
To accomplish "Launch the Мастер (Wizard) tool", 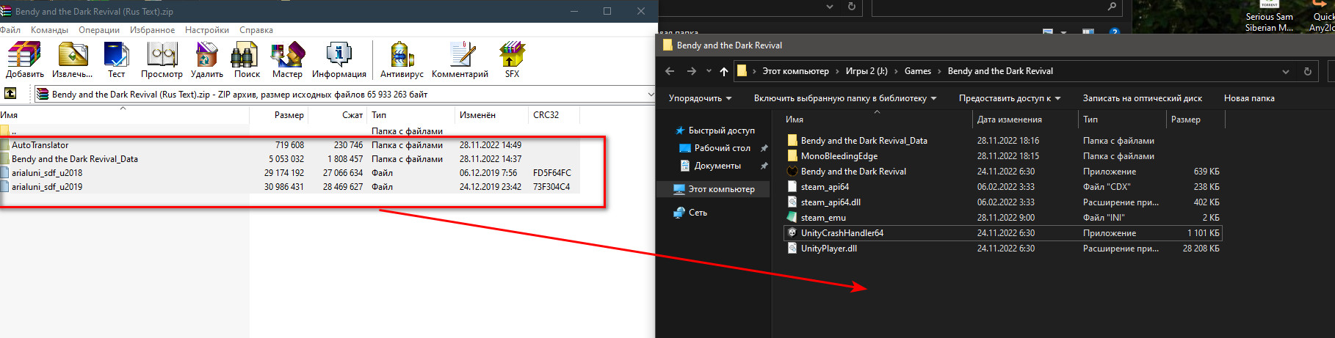I will point(287,59).
